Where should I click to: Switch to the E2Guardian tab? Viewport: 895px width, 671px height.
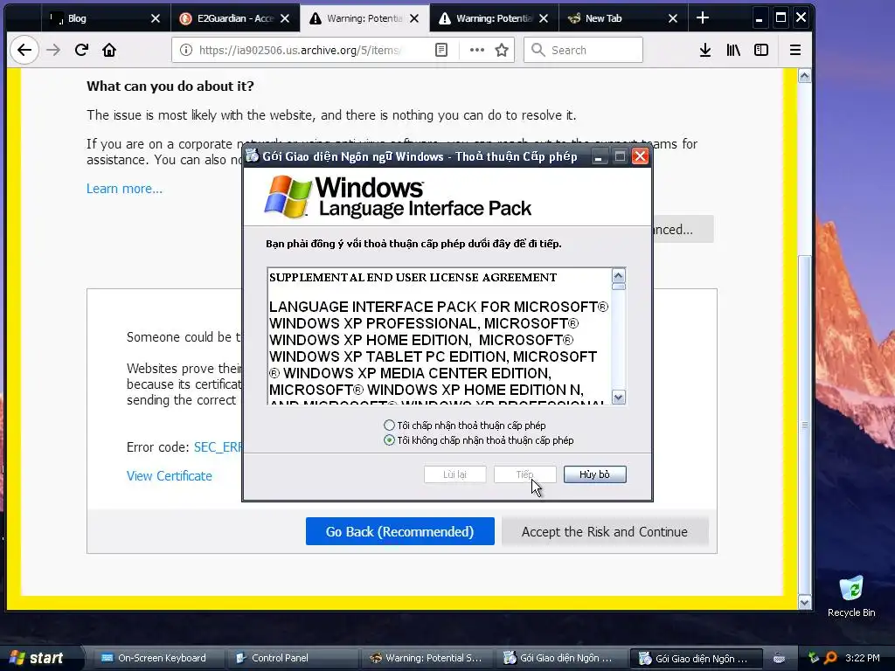(x=234, y=18)
